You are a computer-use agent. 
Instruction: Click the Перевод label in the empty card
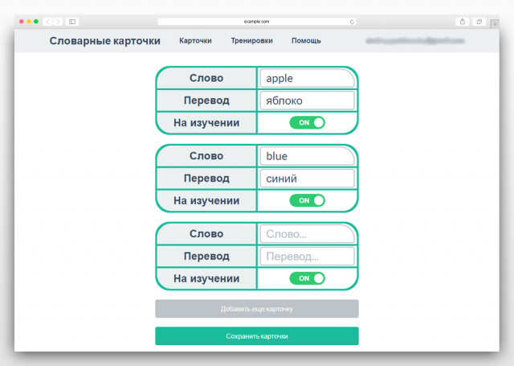coord(206,256)
